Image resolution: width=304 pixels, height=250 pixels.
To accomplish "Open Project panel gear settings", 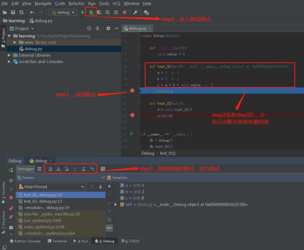I will (x=108, y=29).
